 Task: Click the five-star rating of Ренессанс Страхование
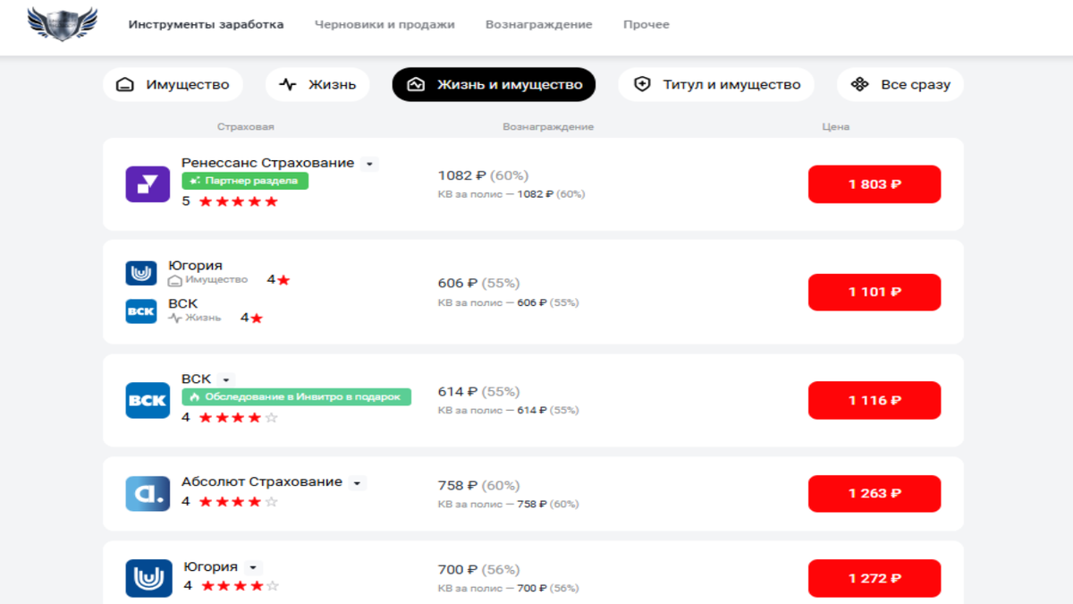click(238, 201)
